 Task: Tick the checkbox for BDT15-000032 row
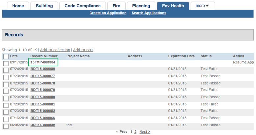pyautogui.click(x=6, y=126)
